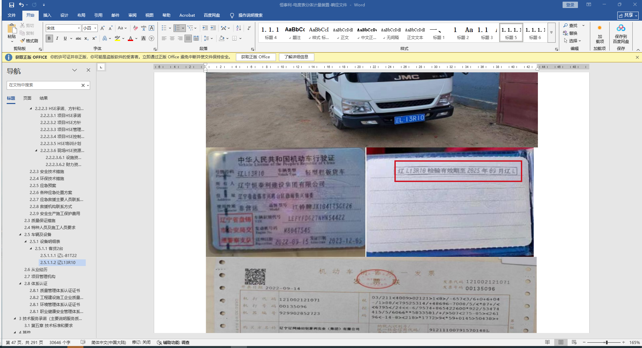642x348 pixels.
Task: Open the change case Aa dropdown
Action: [122, 28]
